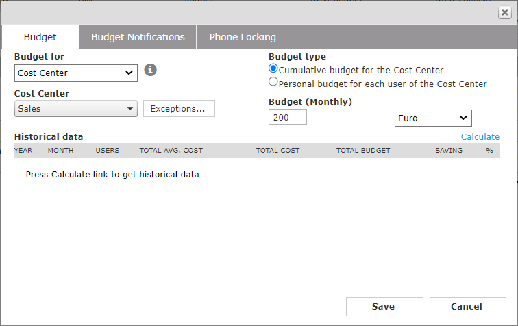The height and width of the screenshot is (326, 518).
Task: Click the info icon beside Budget for
Action: (x=151, y=70)
